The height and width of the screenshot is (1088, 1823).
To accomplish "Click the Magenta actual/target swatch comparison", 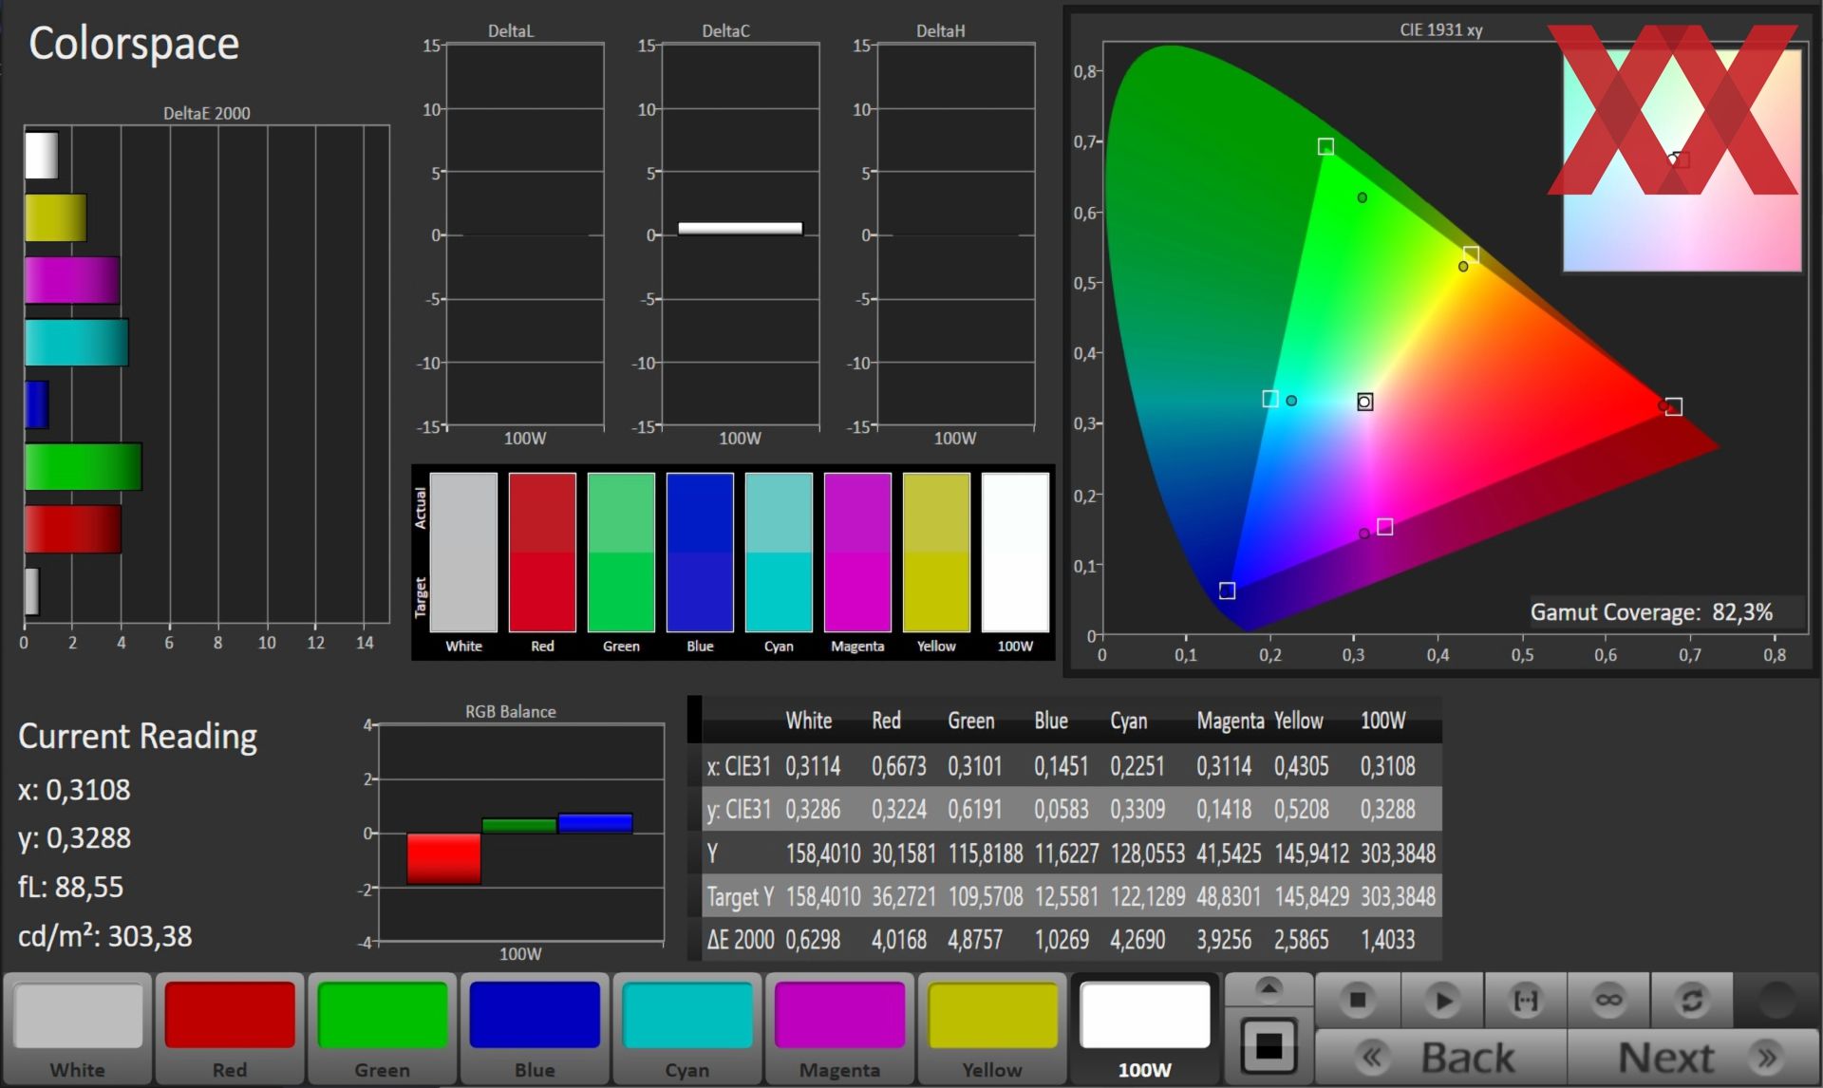I will 857,553.
